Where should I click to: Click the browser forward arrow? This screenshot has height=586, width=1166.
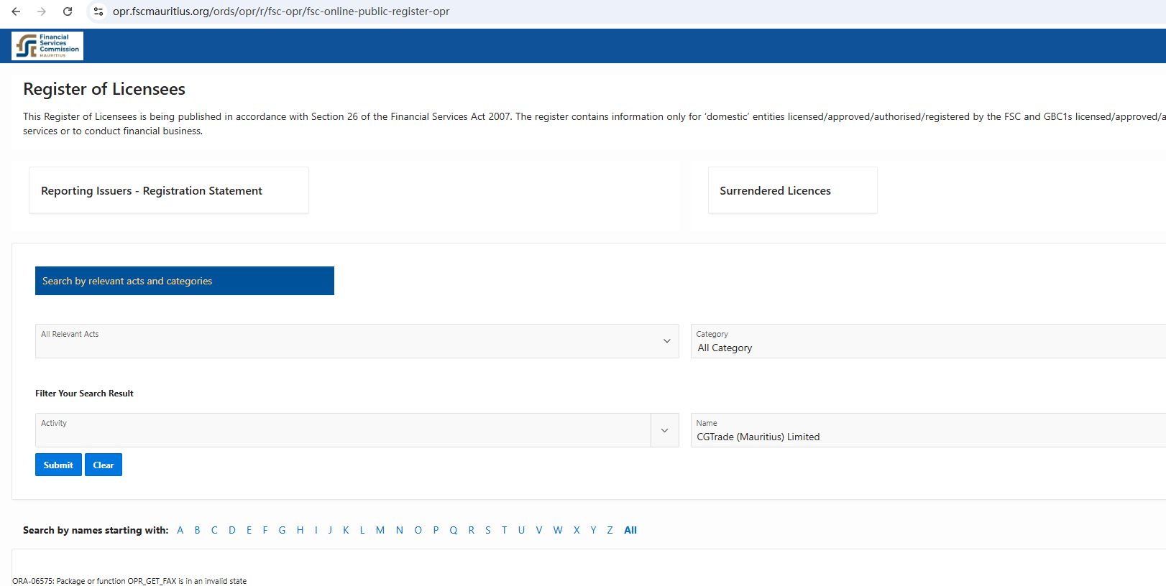42,11
